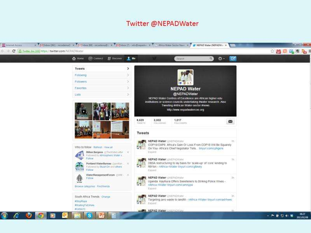Screen dimensions: 311x233
Task: Select Following in the sidebar list
Action: [81, 75]
